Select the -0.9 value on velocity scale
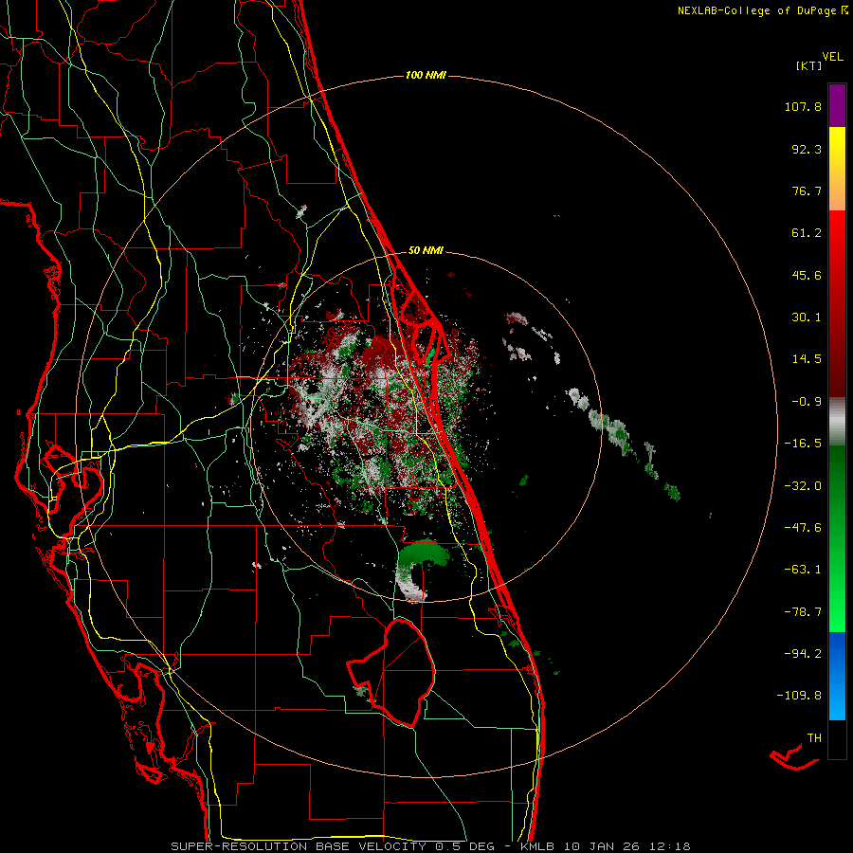853x853 pixels. (807, 402)
